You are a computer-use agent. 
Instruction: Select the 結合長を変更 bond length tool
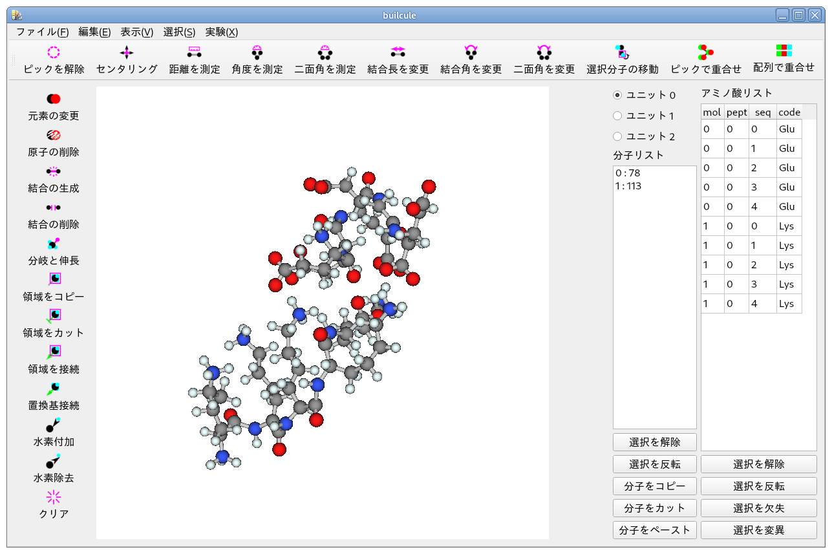(x=398, y=53)
